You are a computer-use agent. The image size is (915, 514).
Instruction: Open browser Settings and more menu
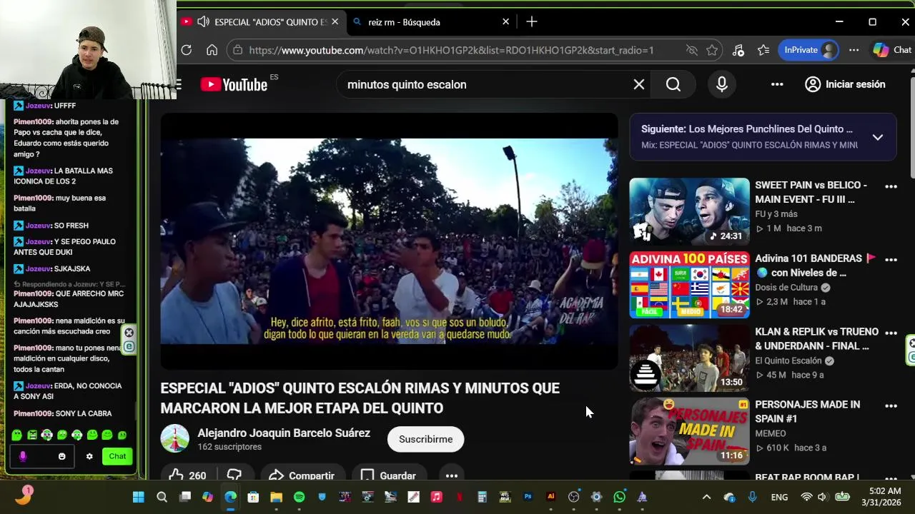854,50
